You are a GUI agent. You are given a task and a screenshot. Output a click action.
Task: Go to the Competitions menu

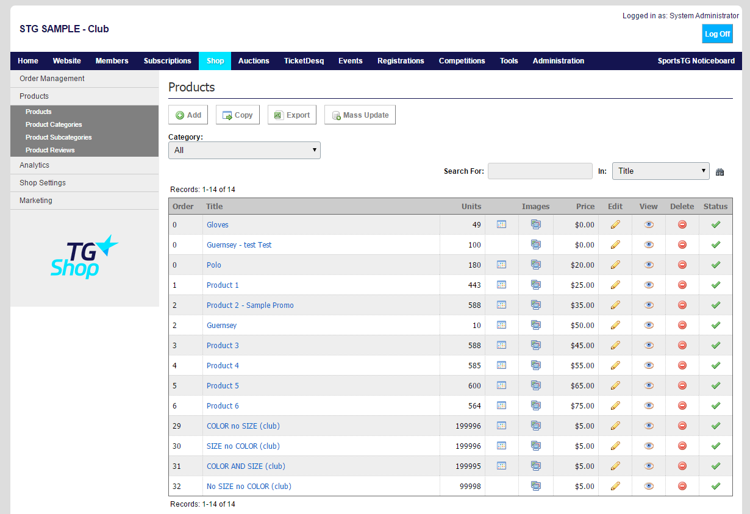(462, 61)
